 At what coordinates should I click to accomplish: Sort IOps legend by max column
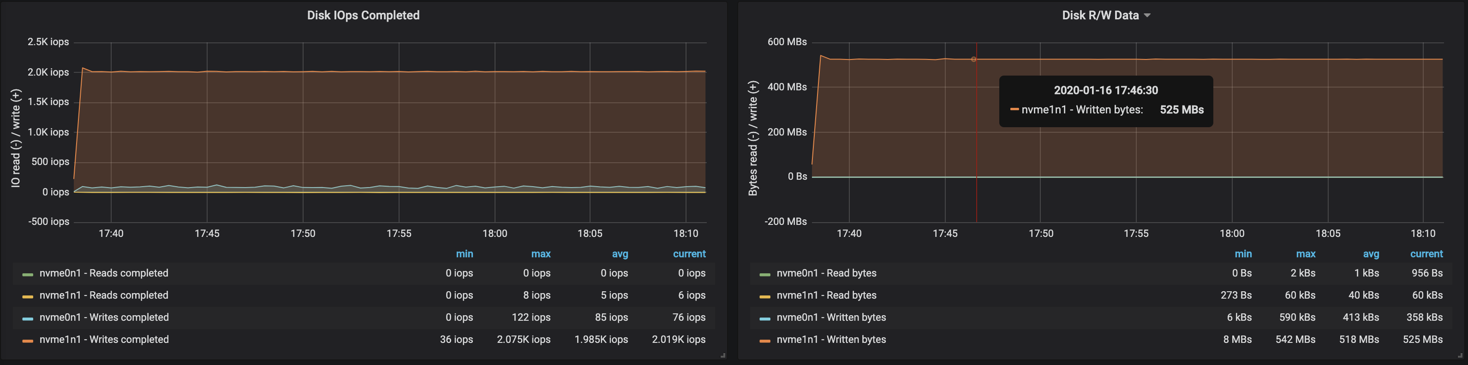pyautogui.click(x=541, y=254)
